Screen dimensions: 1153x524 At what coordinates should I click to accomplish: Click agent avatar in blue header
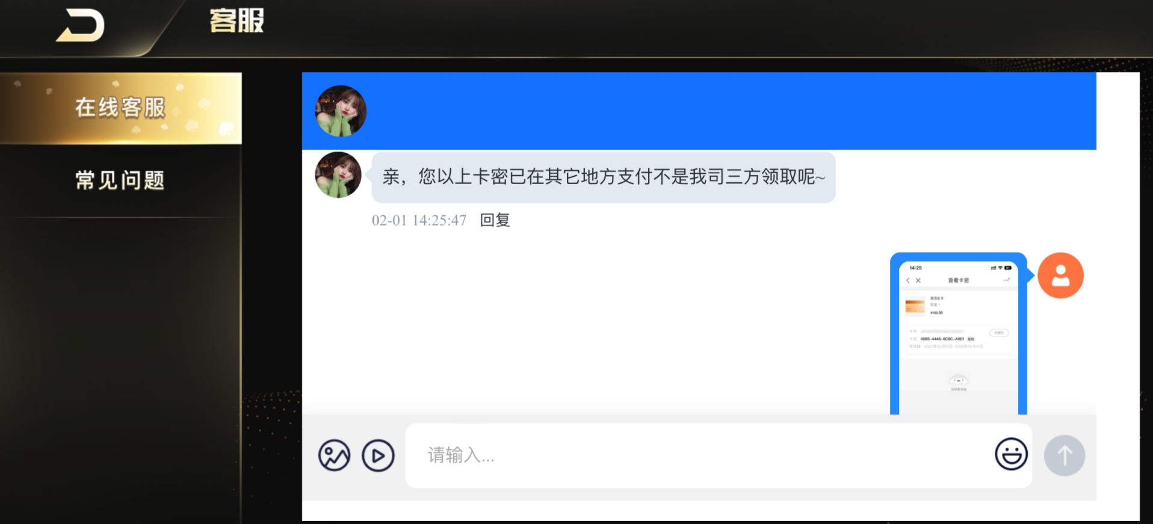pyautogui.click(x=341, y=111)
